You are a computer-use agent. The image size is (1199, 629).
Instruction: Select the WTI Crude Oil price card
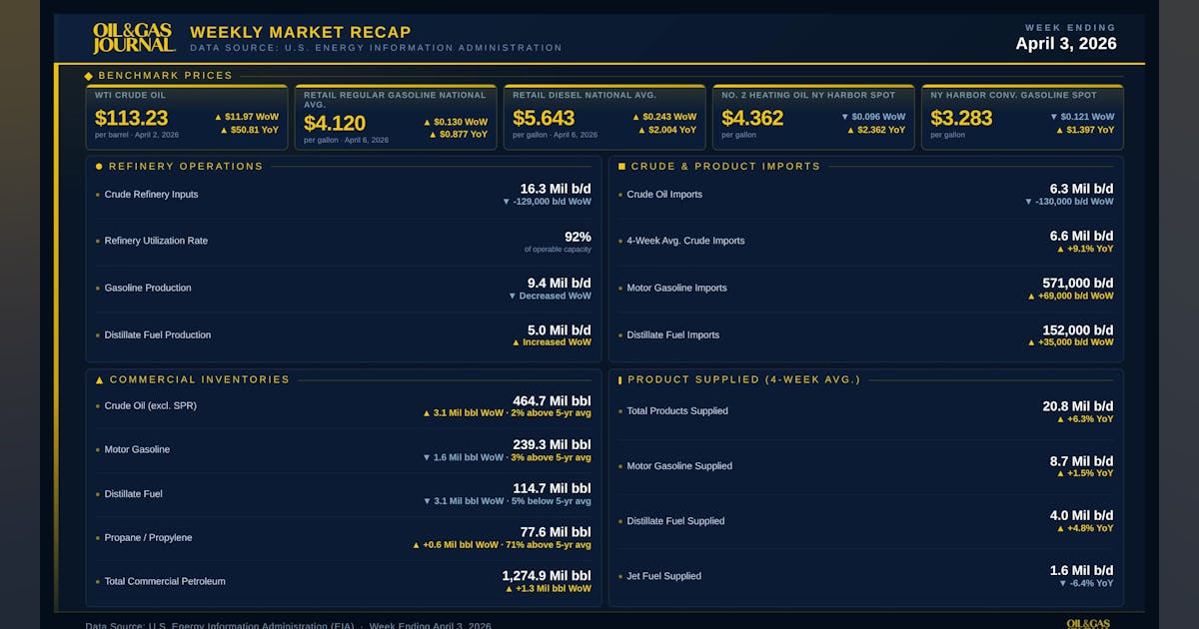pyautogui.click(x=186, y=117)
